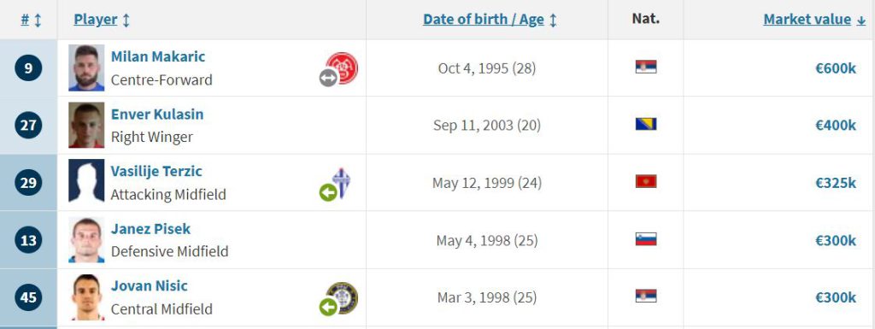Open Milan Makaric's player profile link
This screenshot has width=875, height=329.
click(158, 56)
